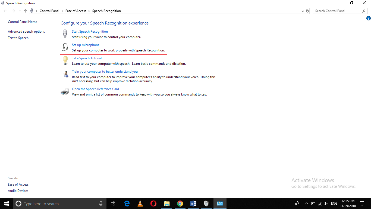Click Audio Devices under See also

[18, 190]
